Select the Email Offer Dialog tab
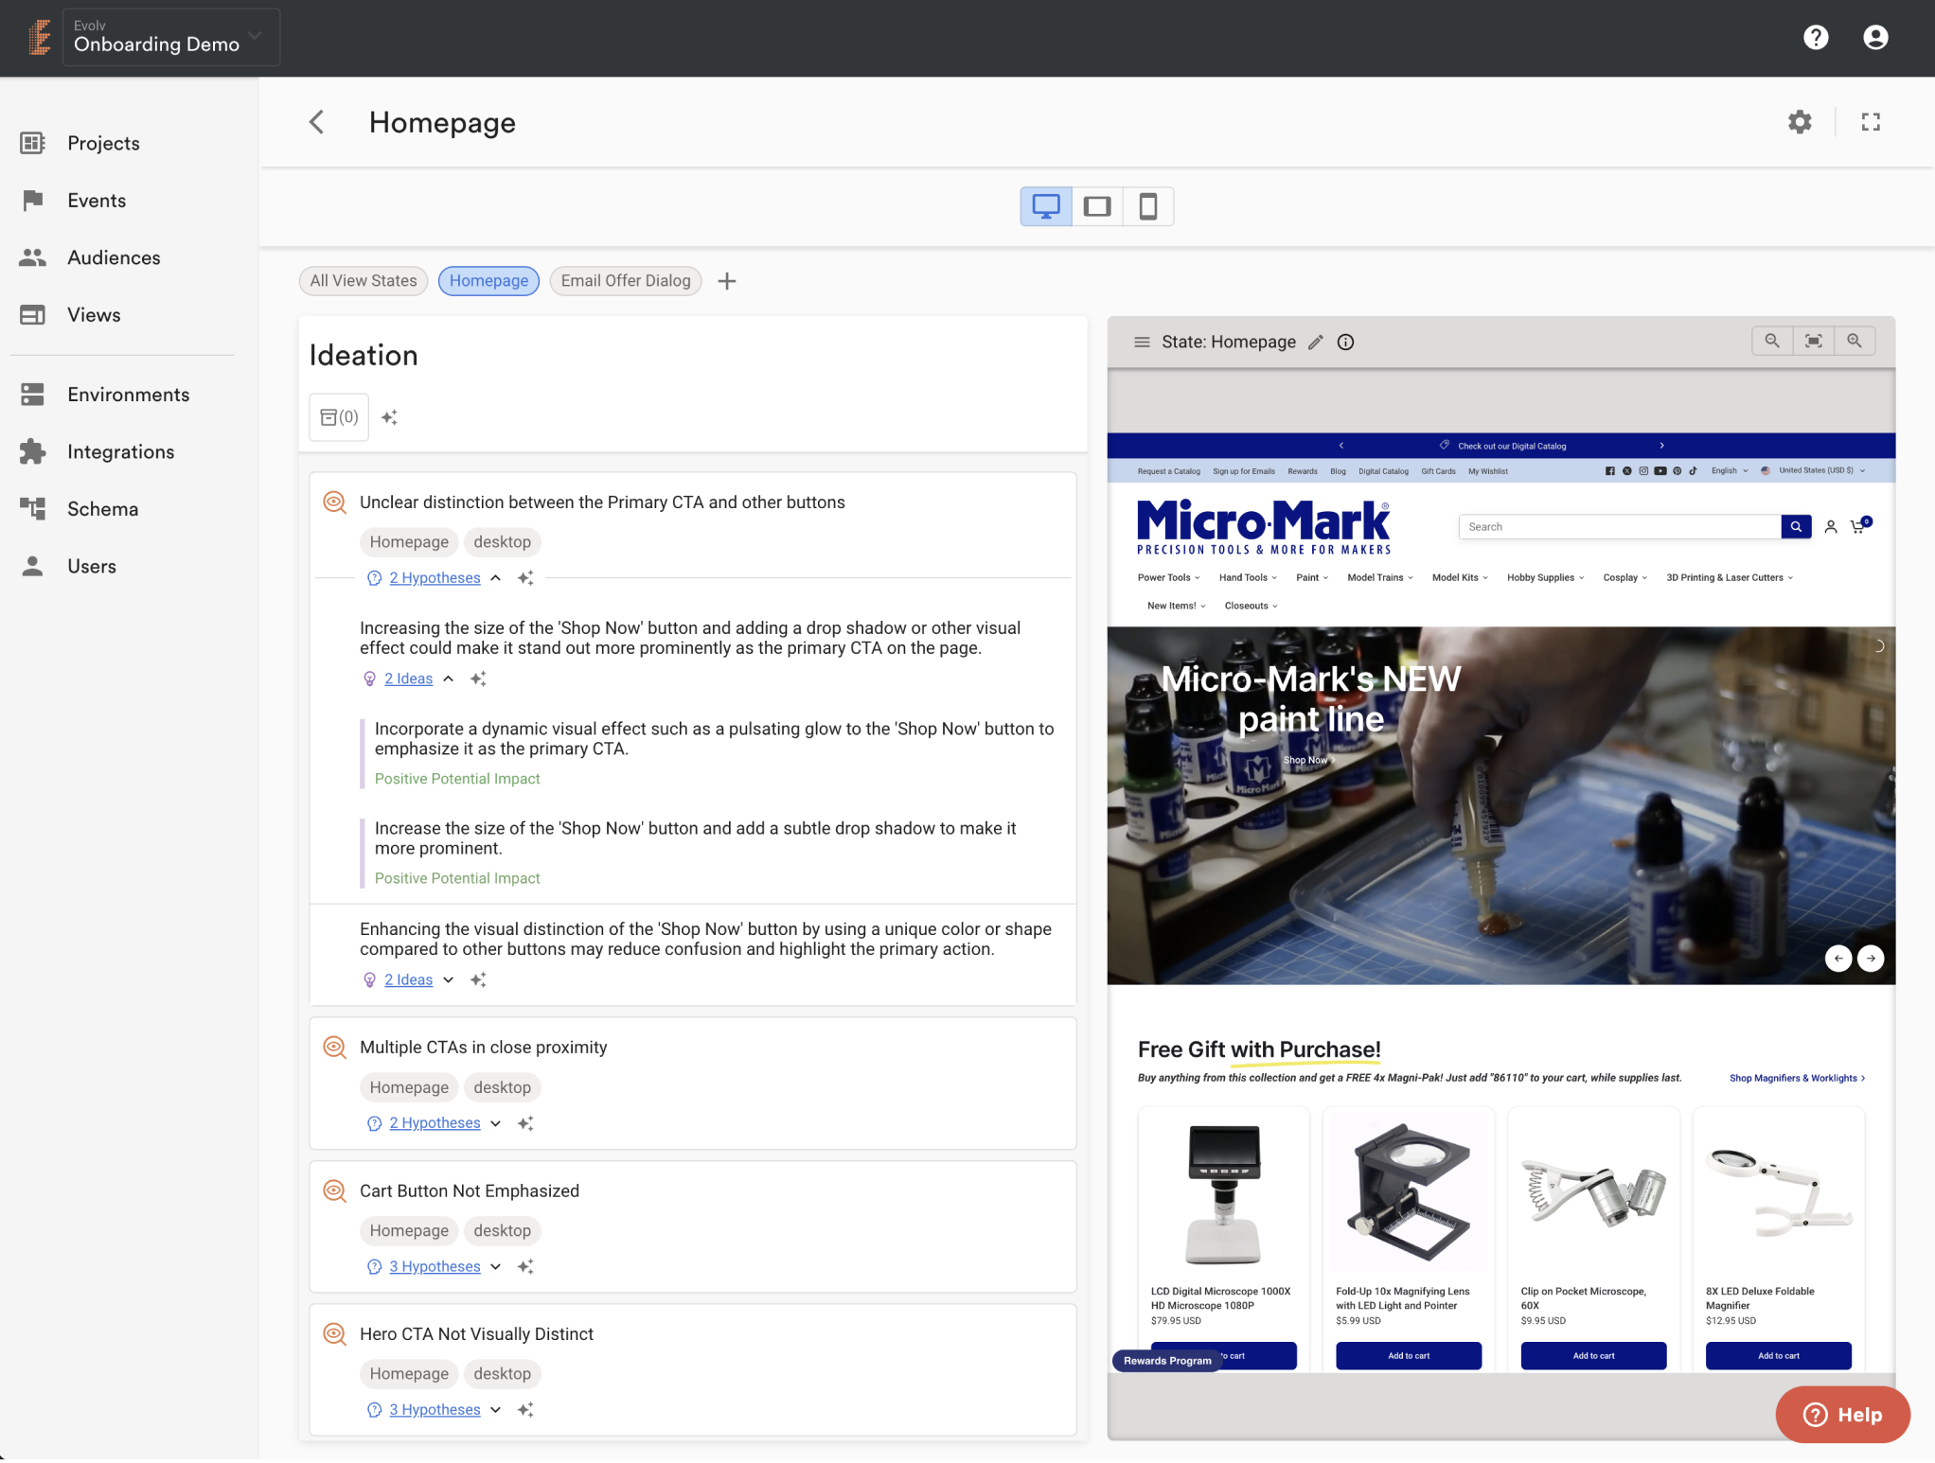 tap(625, 281)
